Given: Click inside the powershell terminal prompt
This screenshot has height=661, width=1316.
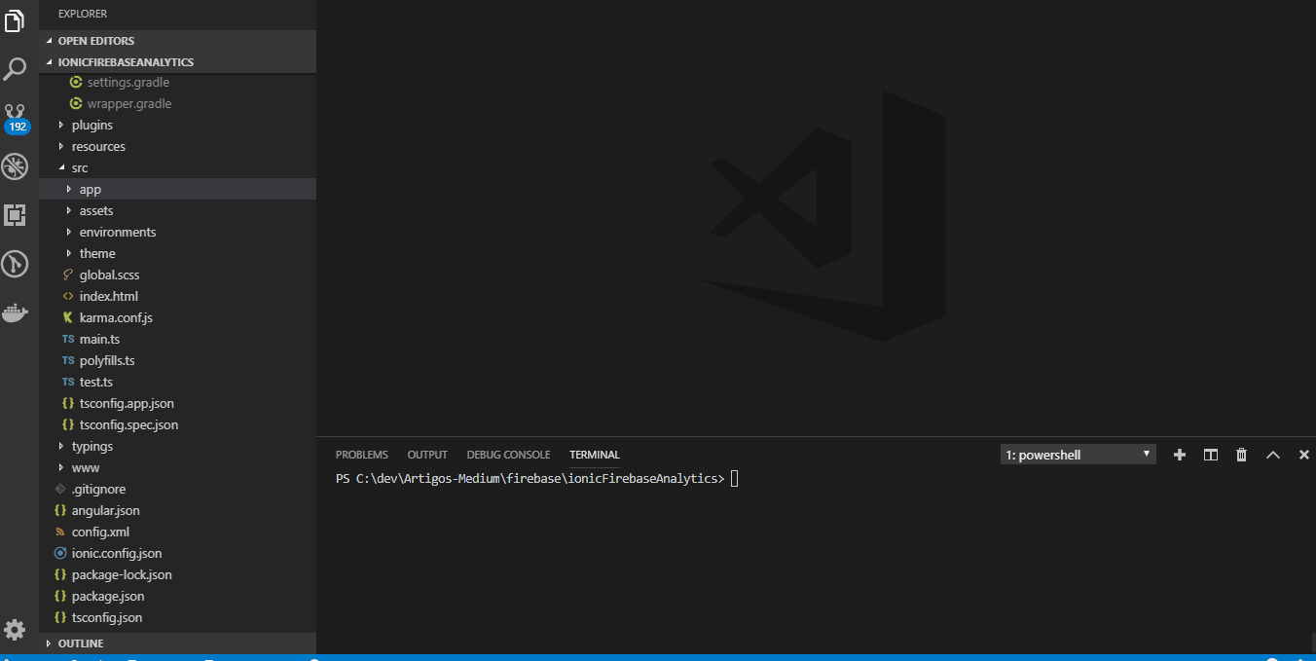Looking at the screenshot, I should coord(734,478).
